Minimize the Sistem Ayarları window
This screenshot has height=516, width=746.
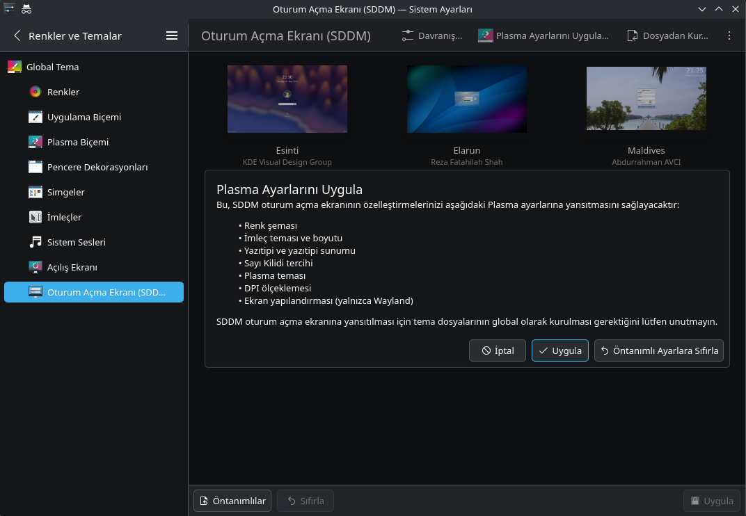[x=701, y=9]
